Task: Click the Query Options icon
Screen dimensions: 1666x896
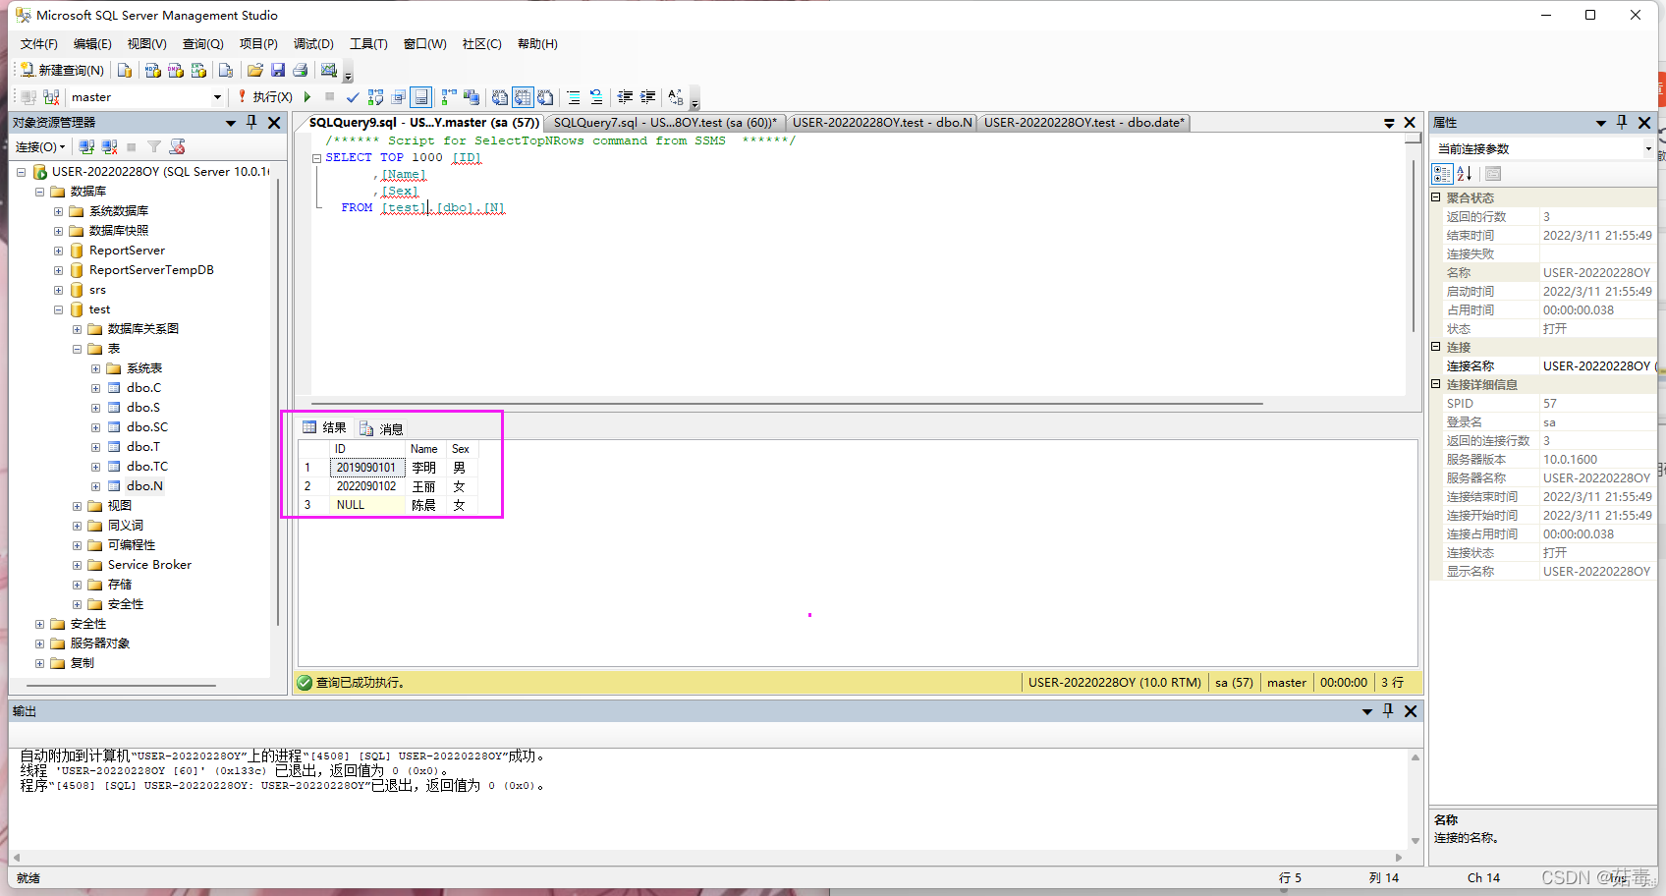Action: [x=399, y=97]
